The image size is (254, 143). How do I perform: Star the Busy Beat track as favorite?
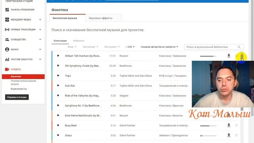click(237, 125)
